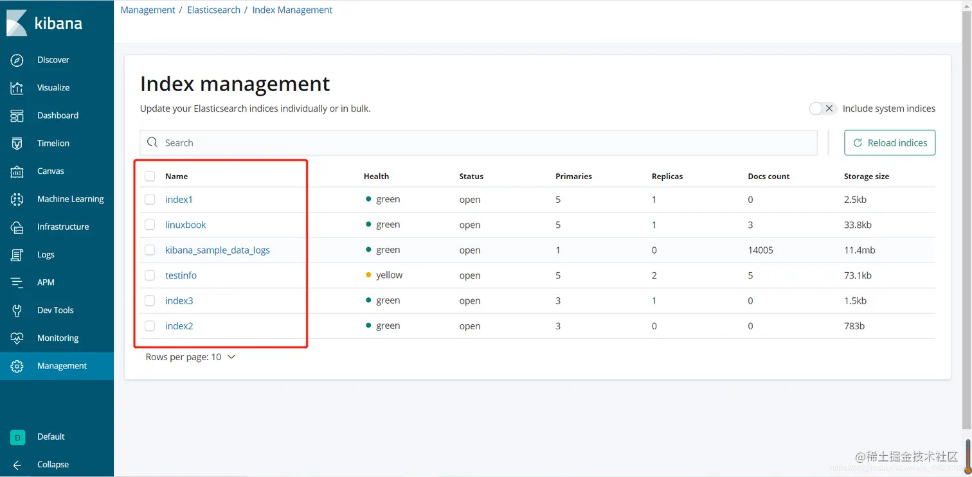The image size is (972, 477).
Task: Open Management via gear icon
Action: click(17, 366)
